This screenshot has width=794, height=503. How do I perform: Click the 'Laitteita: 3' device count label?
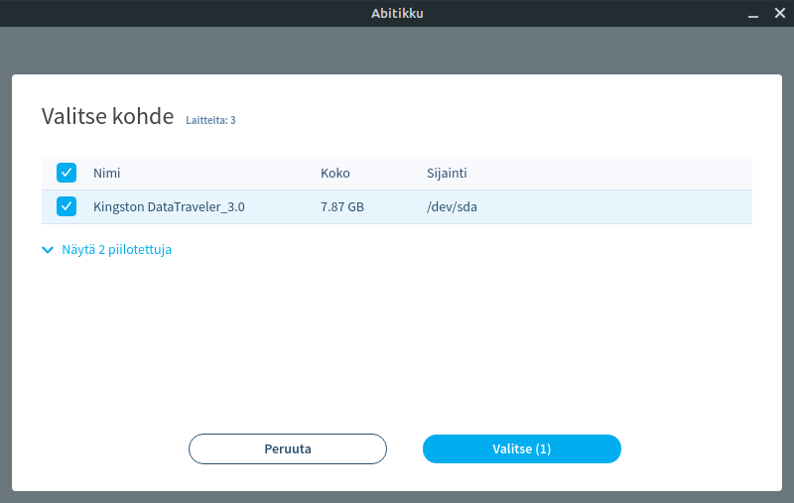pyautogui.click(x=210, y=120)
